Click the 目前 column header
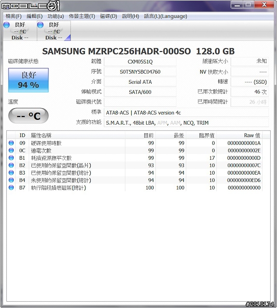This screenshot has height=308, width=277. [140, 135]
